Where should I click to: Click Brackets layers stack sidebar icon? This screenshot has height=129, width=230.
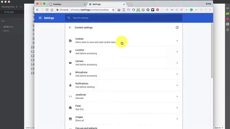pyautogui.click(x=227, y=29)
